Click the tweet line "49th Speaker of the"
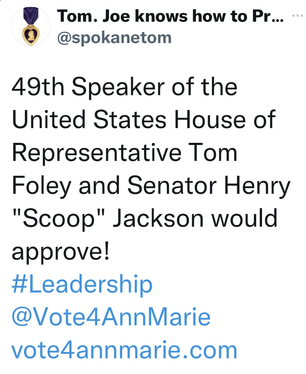The height and width of the screenshot is (374, 306). (x=124, y=88)
